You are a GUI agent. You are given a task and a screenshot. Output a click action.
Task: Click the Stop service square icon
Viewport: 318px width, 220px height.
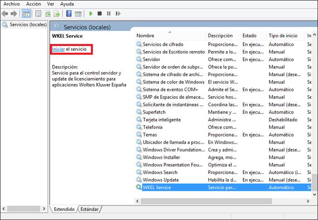[x=99, y=14]
